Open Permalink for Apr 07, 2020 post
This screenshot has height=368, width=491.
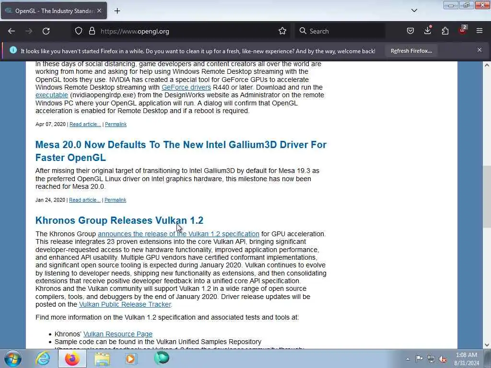[116, 124]
